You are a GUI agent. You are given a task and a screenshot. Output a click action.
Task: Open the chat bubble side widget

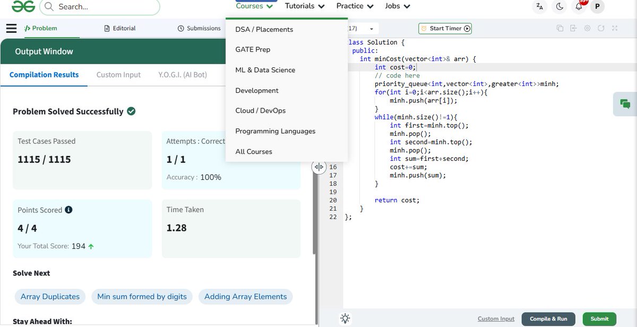tap(625, 104)
